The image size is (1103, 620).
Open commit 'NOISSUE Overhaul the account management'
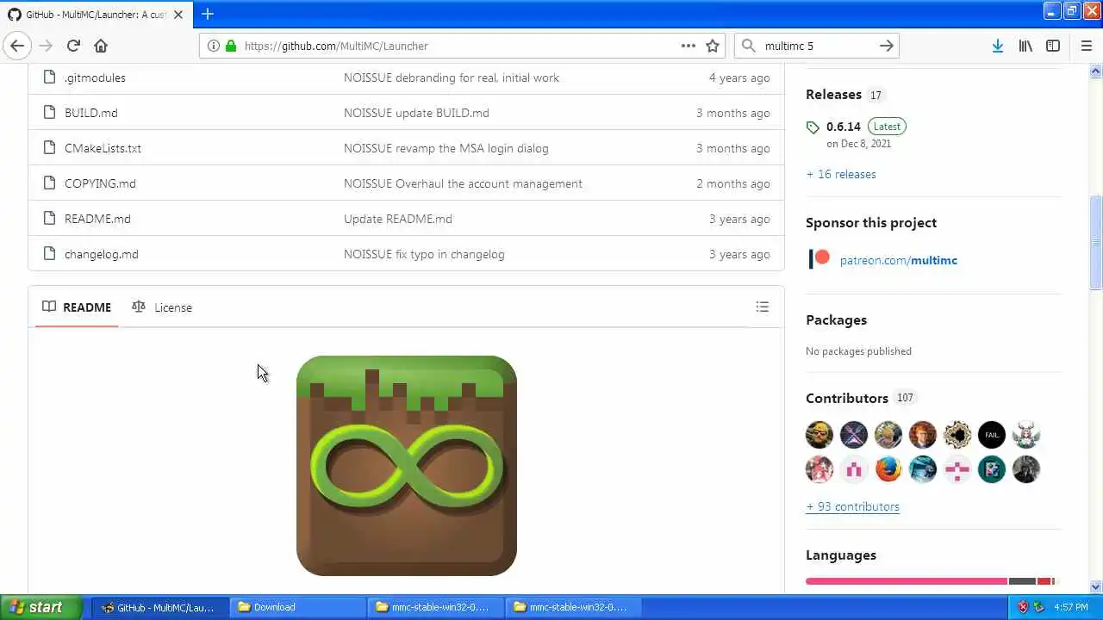[463, 183]
